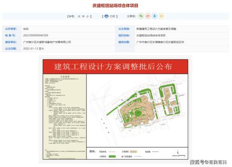
Task: Select the case number 2021090000040309
Action: [x=36, y=35]
